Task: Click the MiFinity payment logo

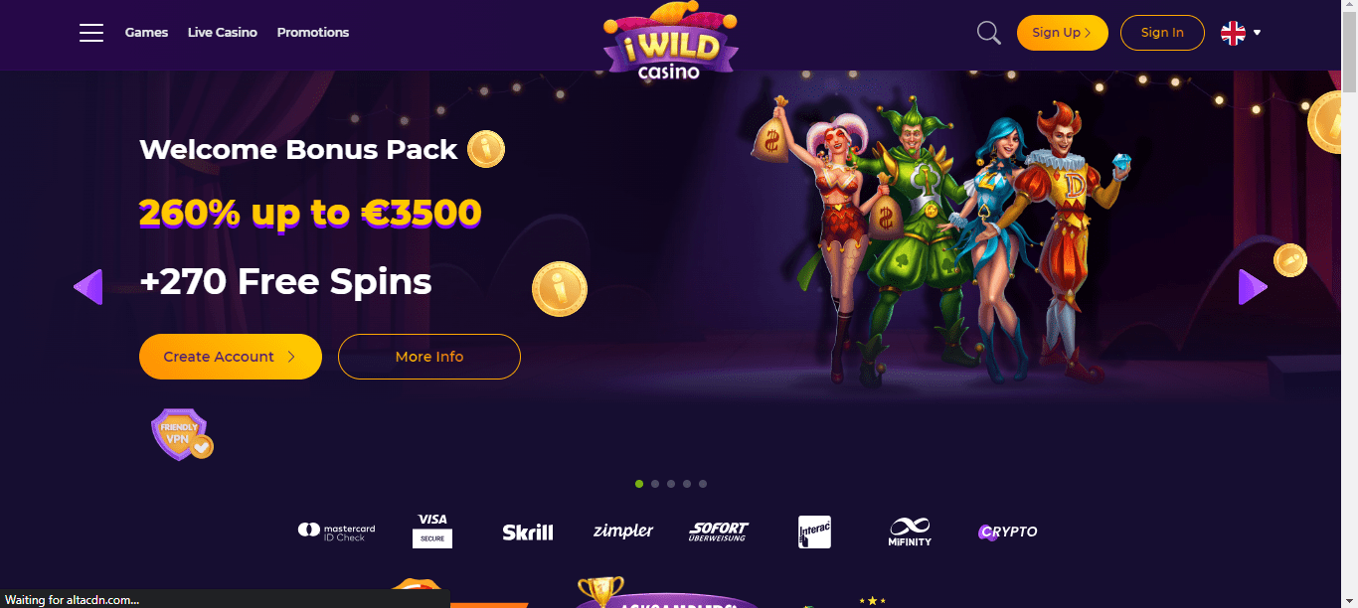Action: (x=910, y=532)
